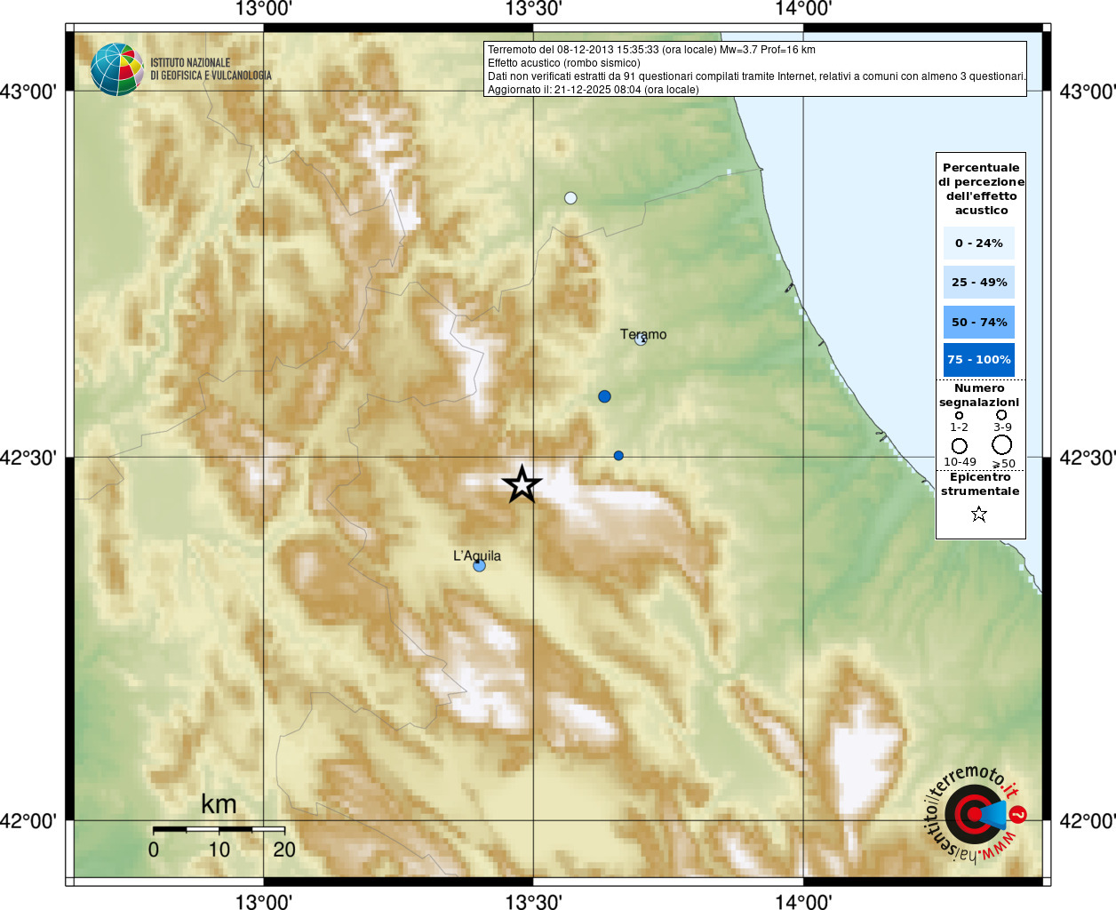Click the bottom '13°00'' longitude label
The height and width of the screenshot is (910, 1116).
point(263,901)
